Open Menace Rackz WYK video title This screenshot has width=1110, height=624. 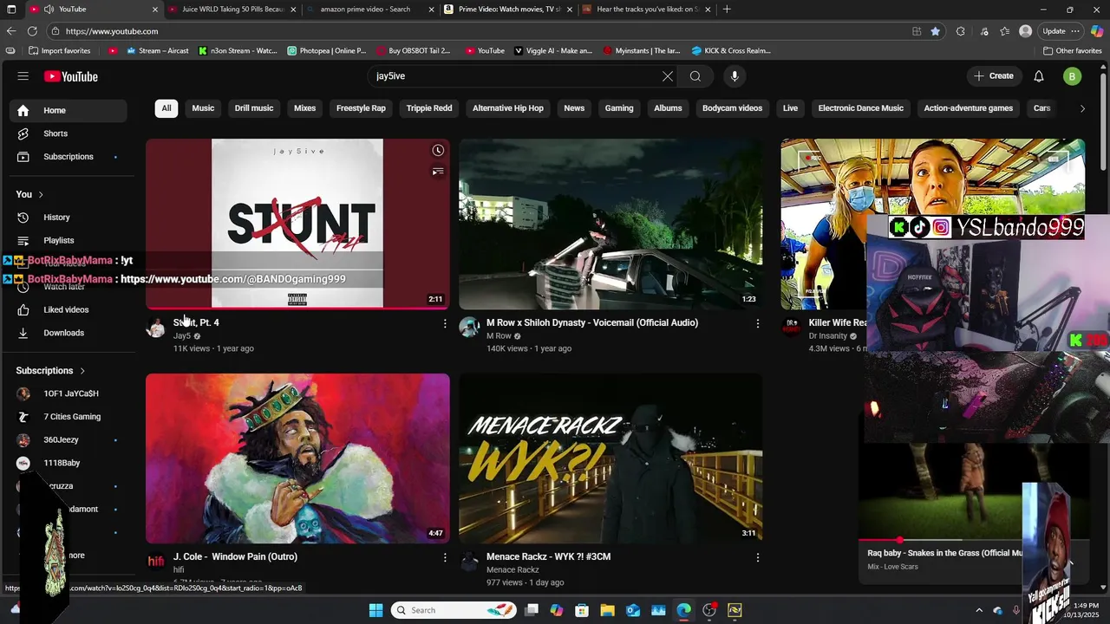pos(548,557)
